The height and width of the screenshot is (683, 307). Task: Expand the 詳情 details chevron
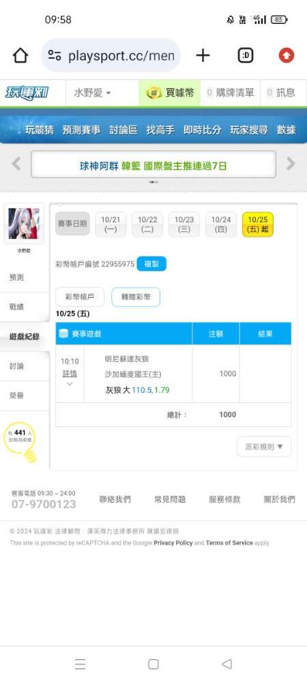click(x=70, y=384)
